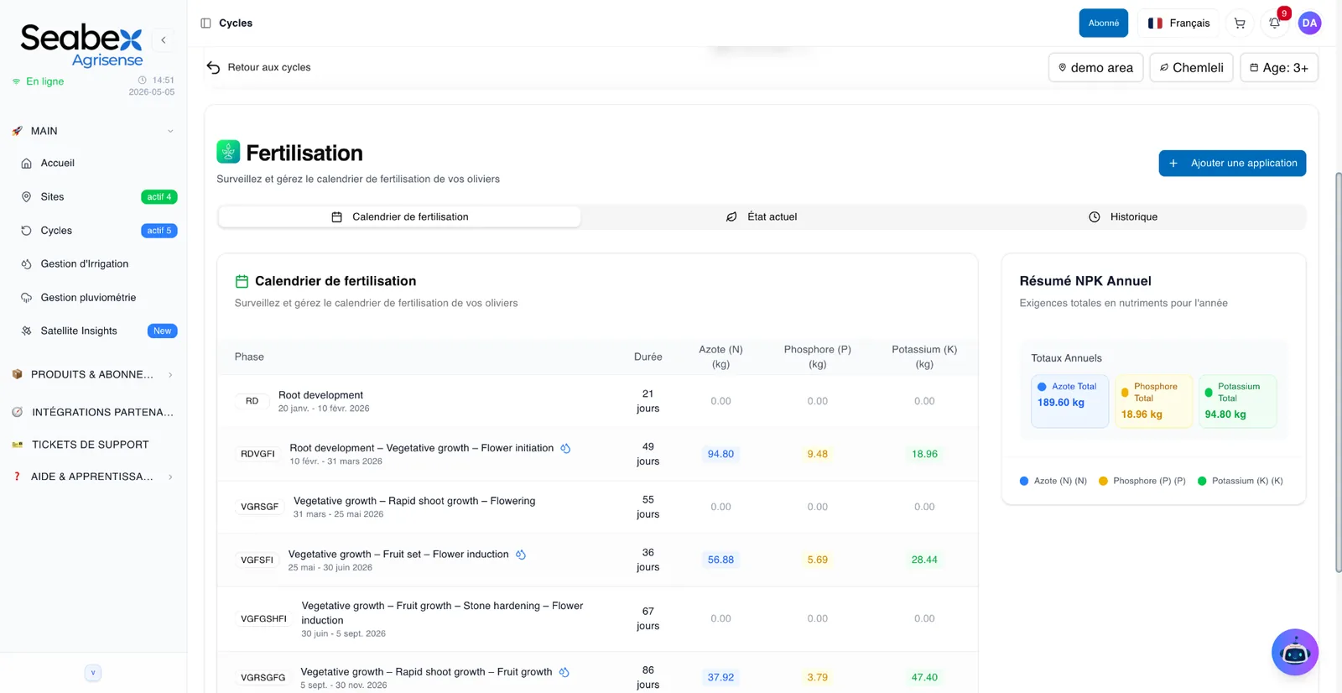
Task: Go back via Retour aux cycles
Action: [x=258, y=67]
